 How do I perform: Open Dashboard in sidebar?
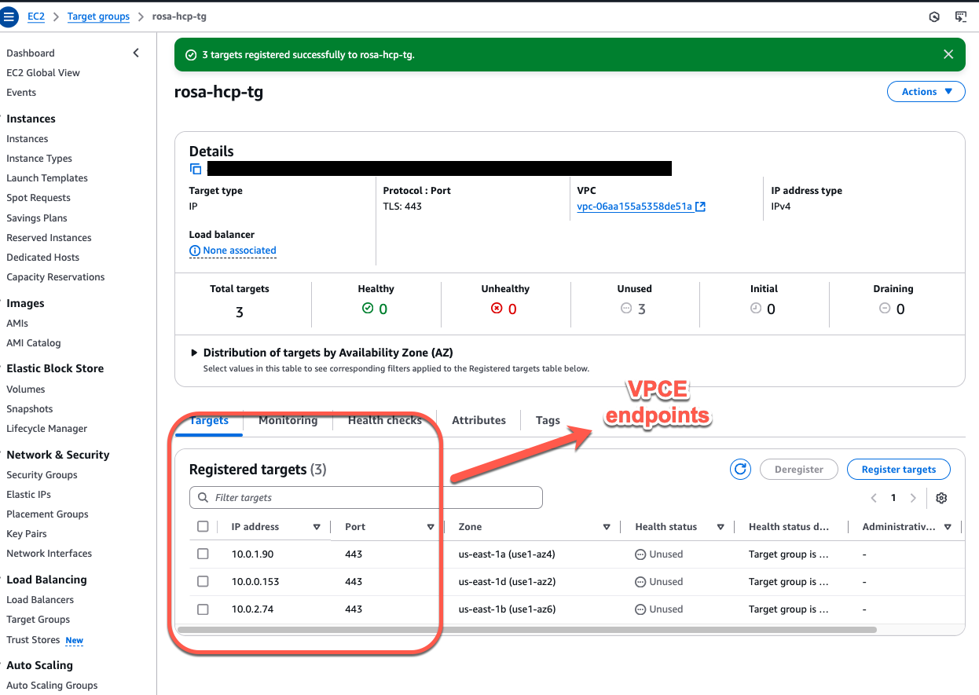click(31, 53)
